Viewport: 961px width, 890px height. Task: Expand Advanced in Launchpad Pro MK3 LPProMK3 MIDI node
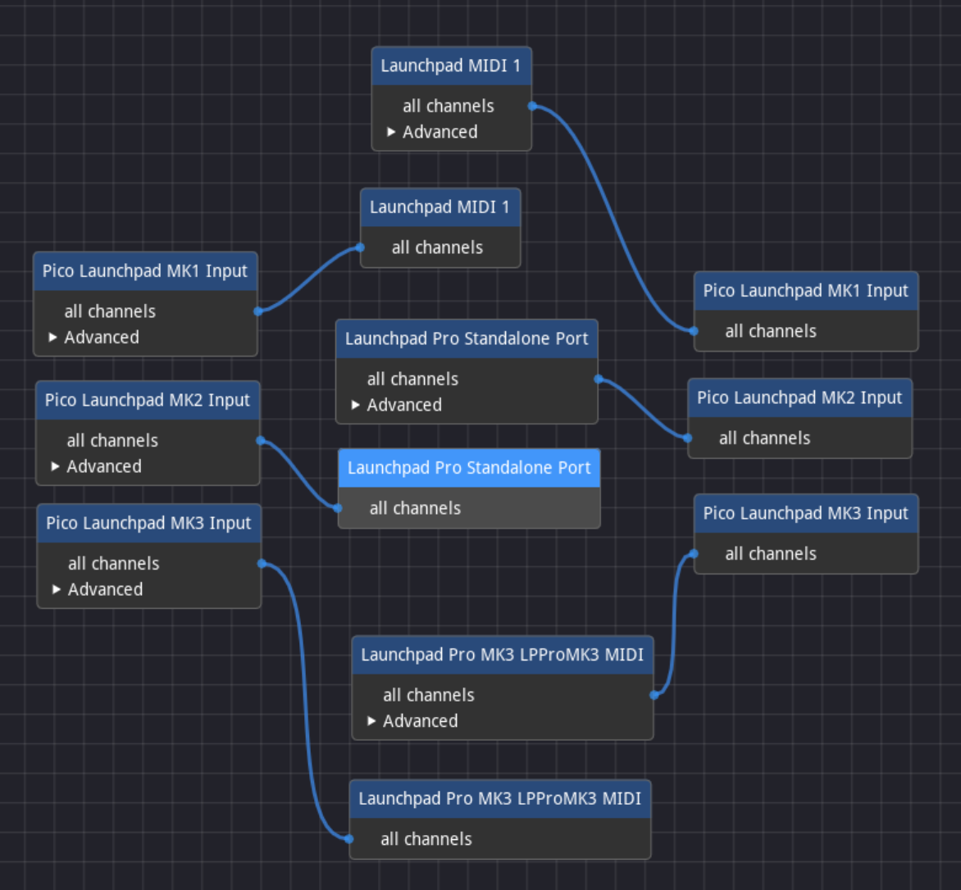tap(412, 721)
